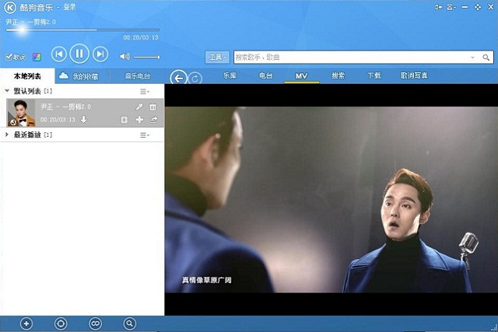Screen dimensions: 498x332
Task: Click the KuGou logo icon
Action: [10, 8]
